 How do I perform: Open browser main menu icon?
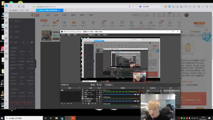194,6
